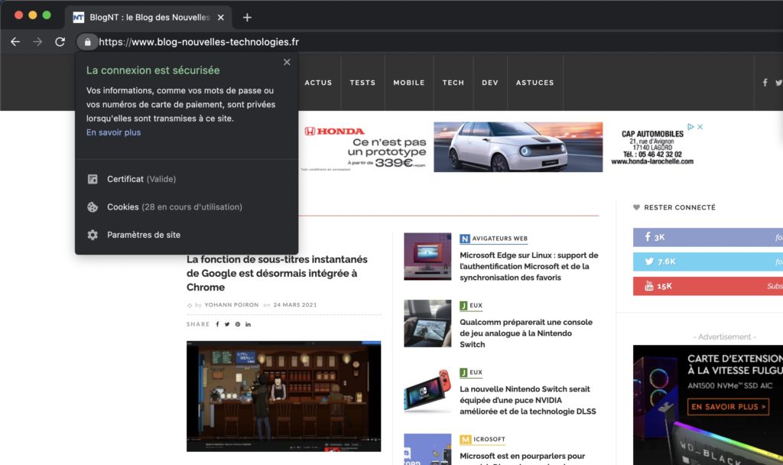
Task: Select the ACTUS section in the navbar
Action: [x=319, y=82]
